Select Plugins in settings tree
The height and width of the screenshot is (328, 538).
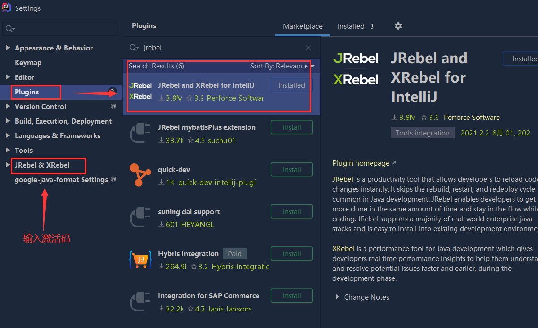click(27, 92)
